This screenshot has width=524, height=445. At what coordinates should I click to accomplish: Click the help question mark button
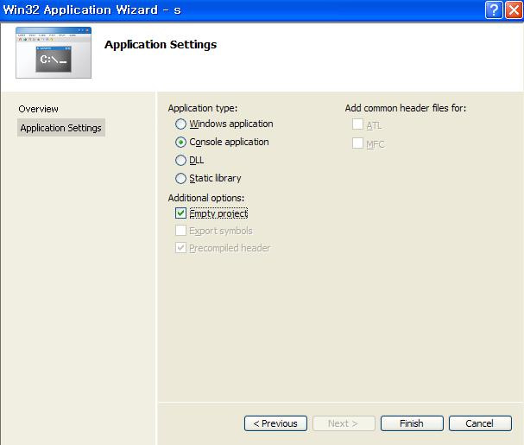494,10
